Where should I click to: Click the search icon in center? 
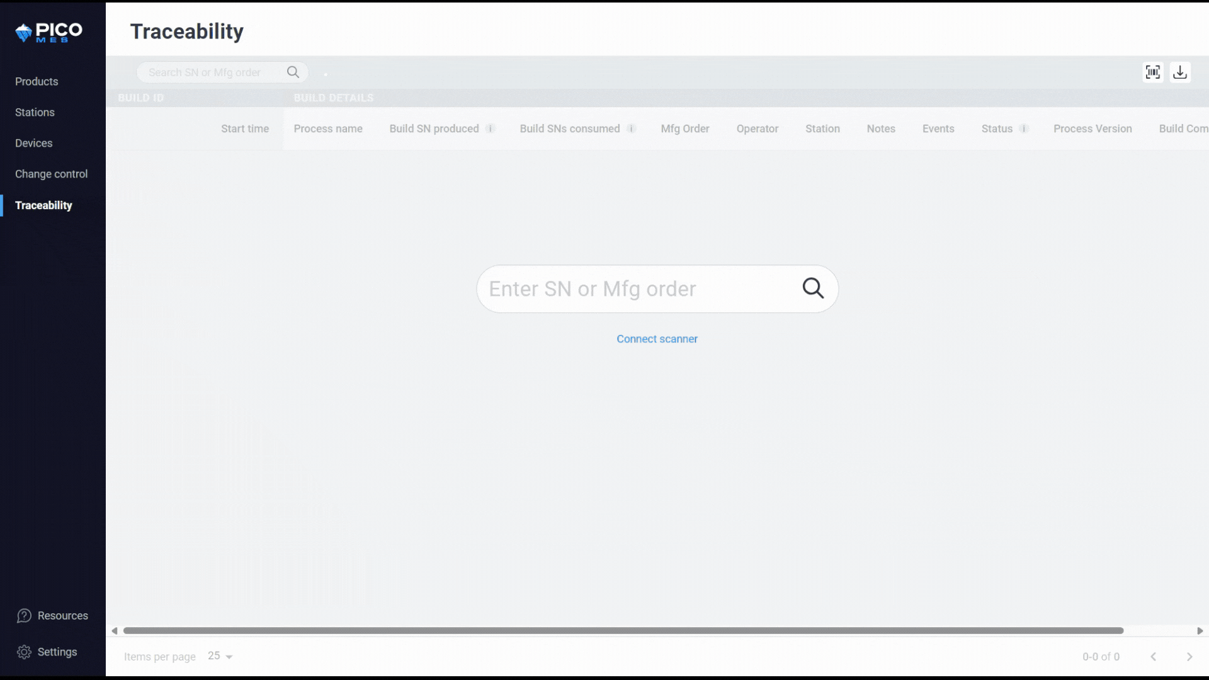click(812, 288)
